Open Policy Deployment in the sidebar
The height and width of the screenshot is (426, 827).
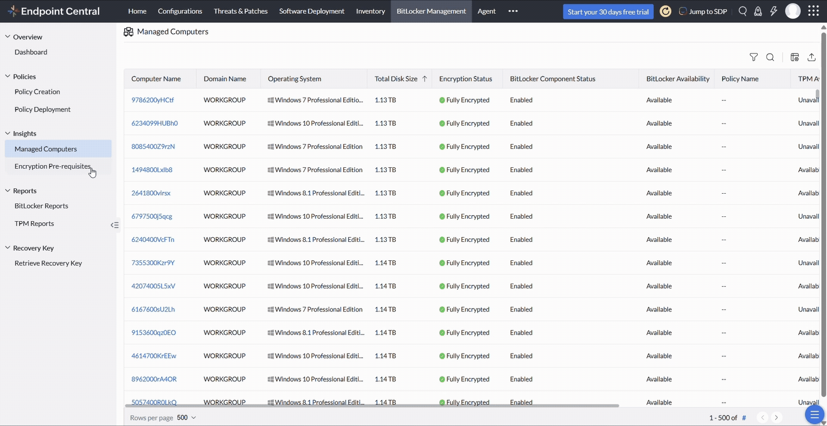[43, 109]
